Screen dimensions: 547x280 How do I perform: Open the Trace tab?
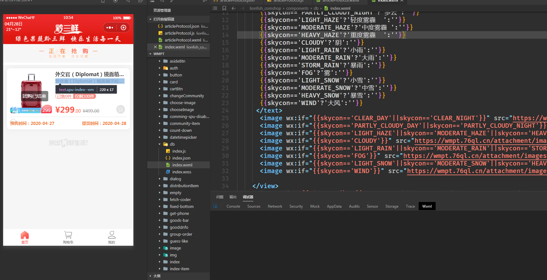tap(410, 206)
